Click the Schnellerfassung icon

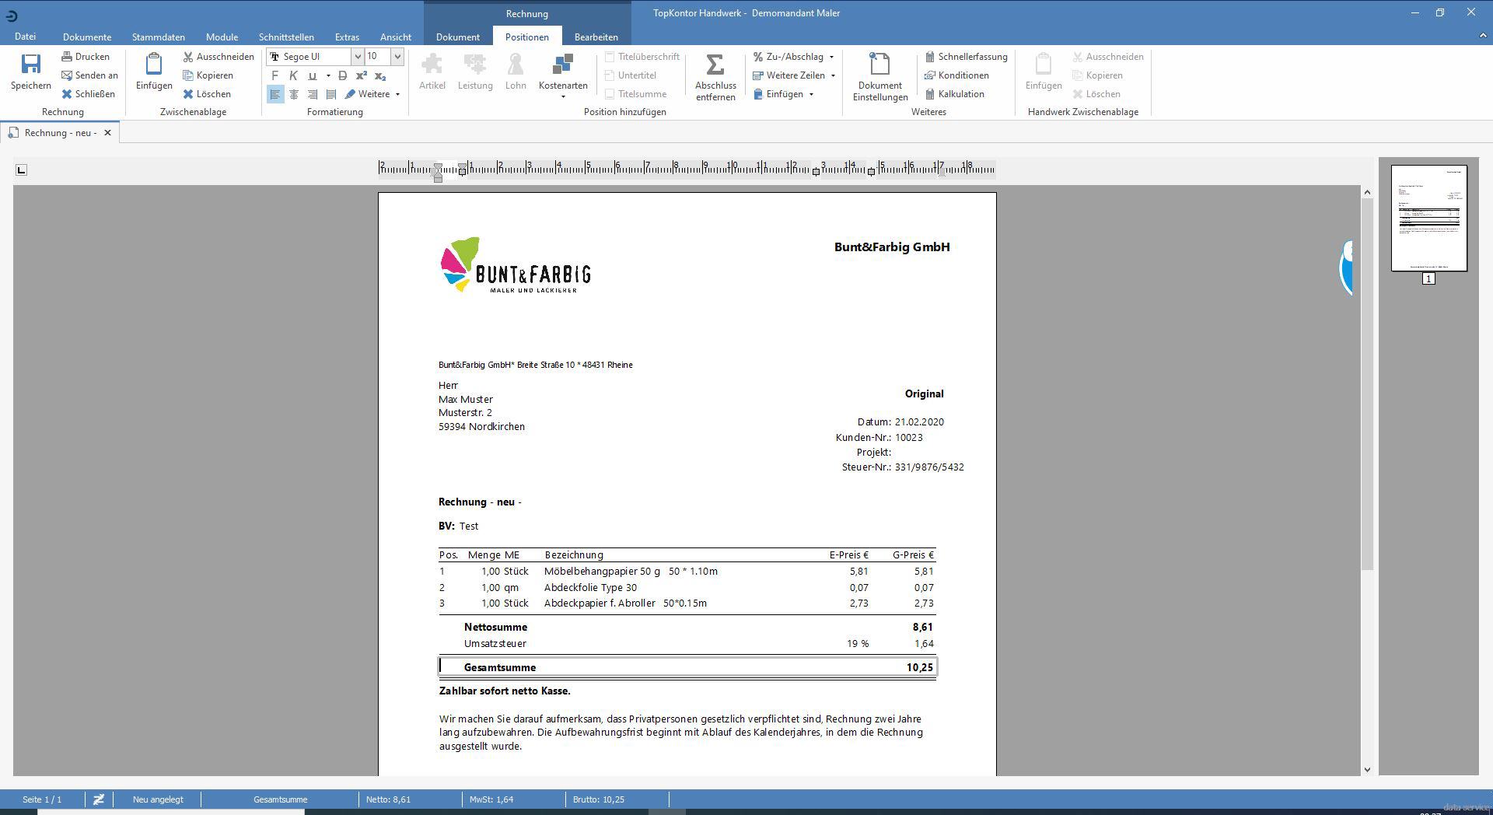930,57
